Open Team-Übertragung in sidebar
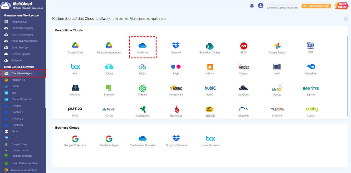This screenshot has height=173, width=351. pos(22,35)
